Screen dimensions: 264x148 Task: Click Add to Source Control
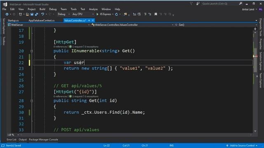coord(242,146)
